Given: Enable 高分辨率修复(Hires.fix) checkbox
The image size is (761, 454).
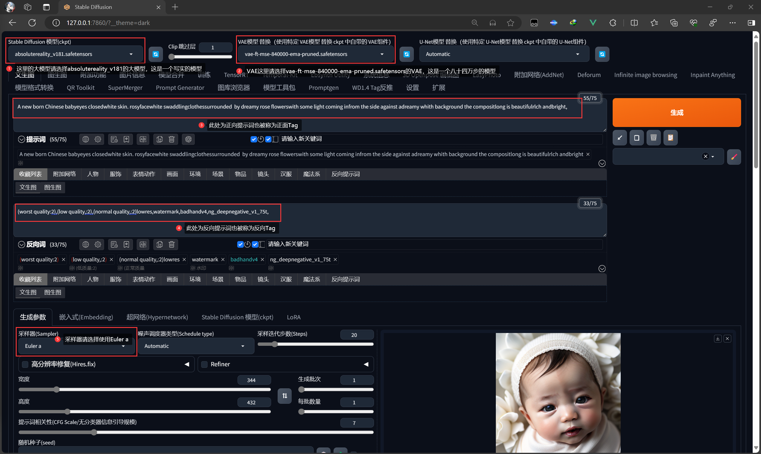Looking at the screenshot, I should tap(25, 364).
